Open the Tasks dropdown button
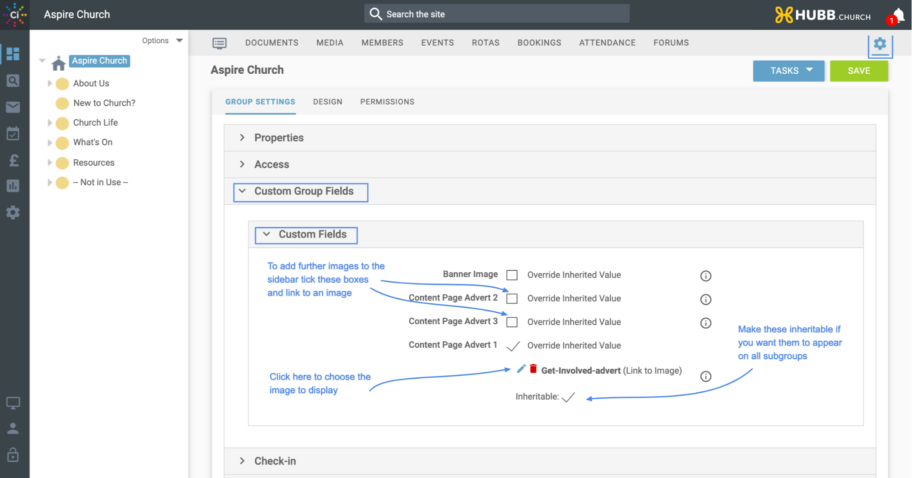 pos(789,71)
